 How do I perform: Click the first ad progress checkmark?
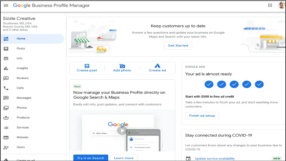[x=209, y=84]
